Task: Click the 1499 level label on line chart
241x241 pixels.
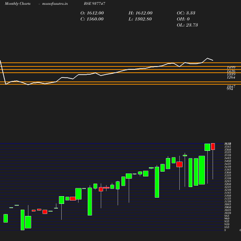Action: click(x=231, y=67)
